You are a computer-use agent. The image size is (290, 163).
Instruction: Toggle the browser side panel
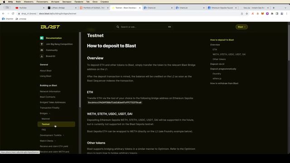[x=277, y=14]
